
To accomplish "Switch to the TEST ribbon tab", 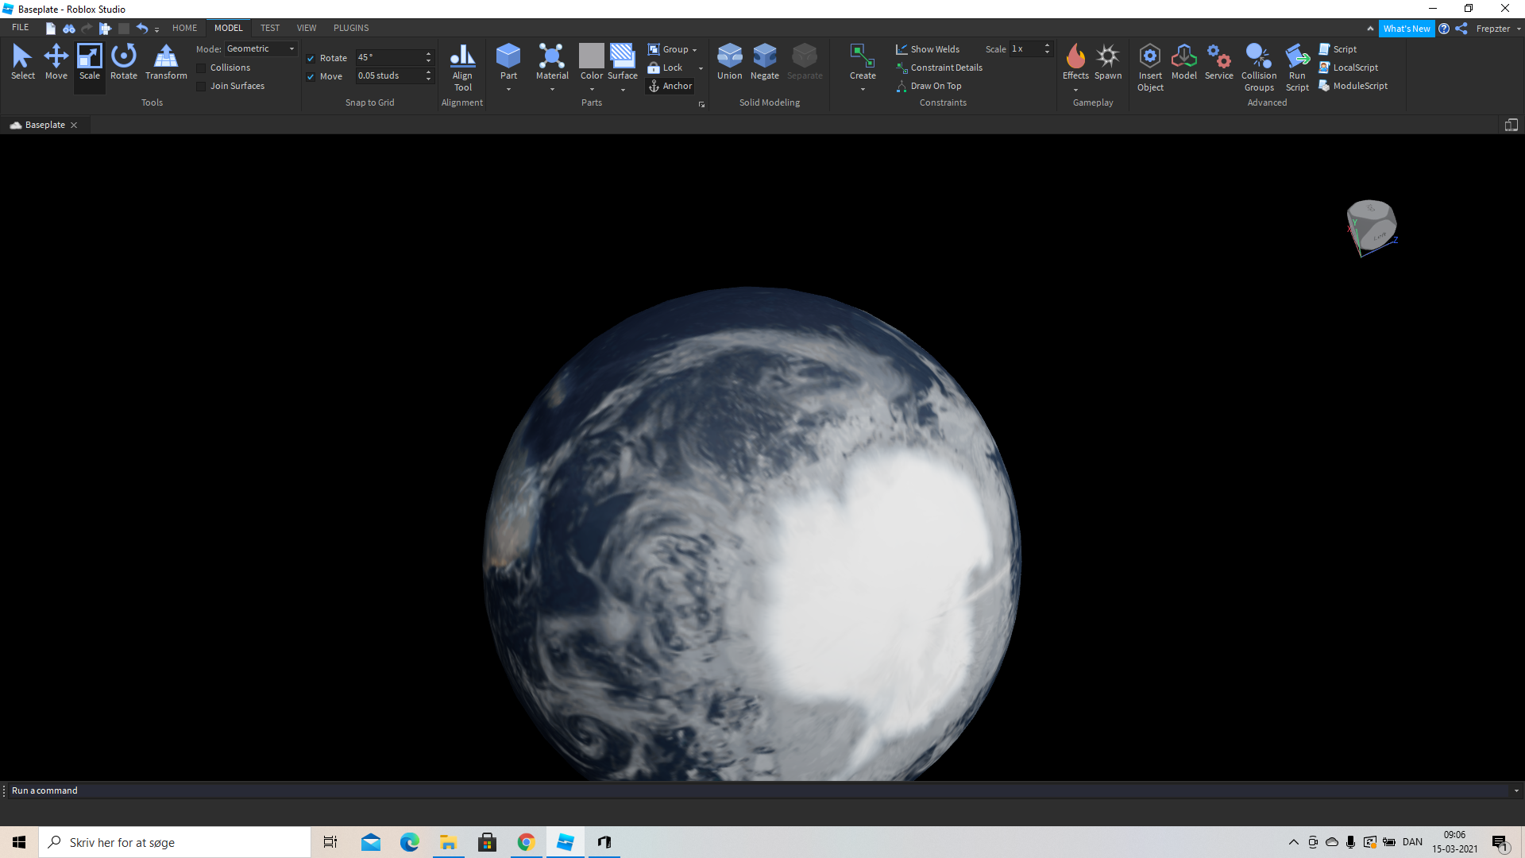I will click(x=270, y=28).
